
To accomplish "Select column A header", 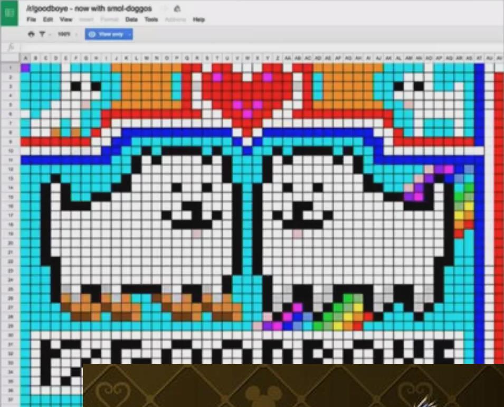I will [x=25, y=58].
